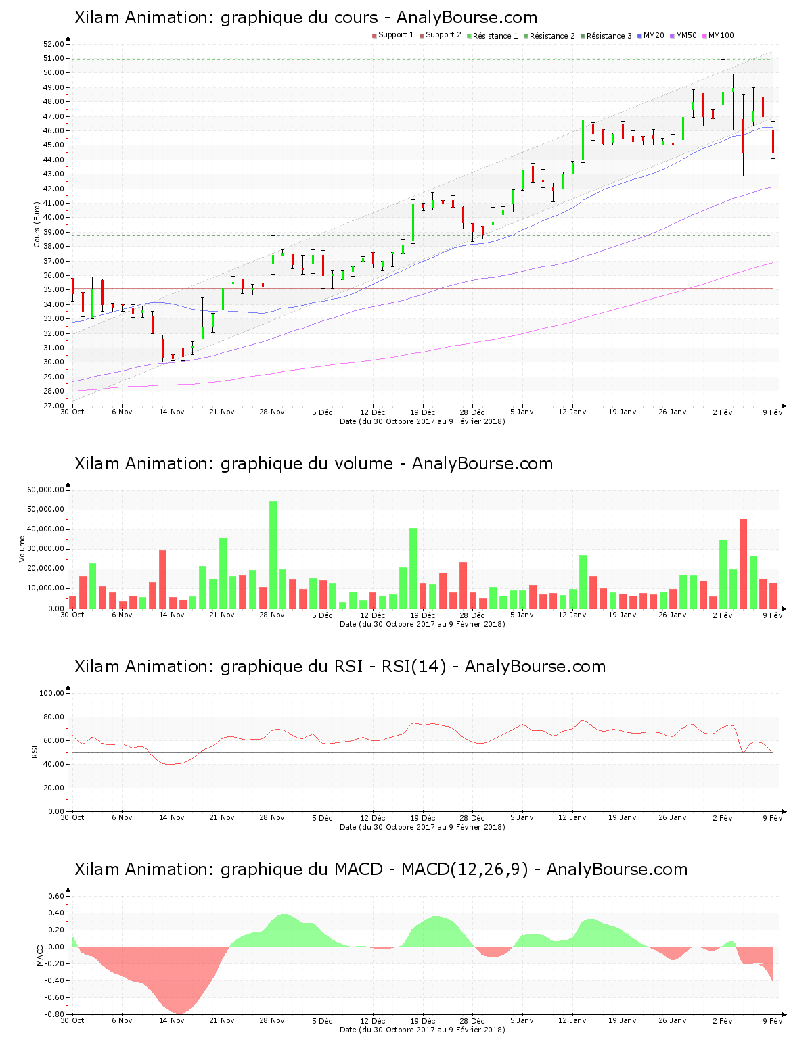Select the 'Résistance 1' legend label
Image resolution: width=812 pixels, height=1048 pixels.
click(495, 36)
